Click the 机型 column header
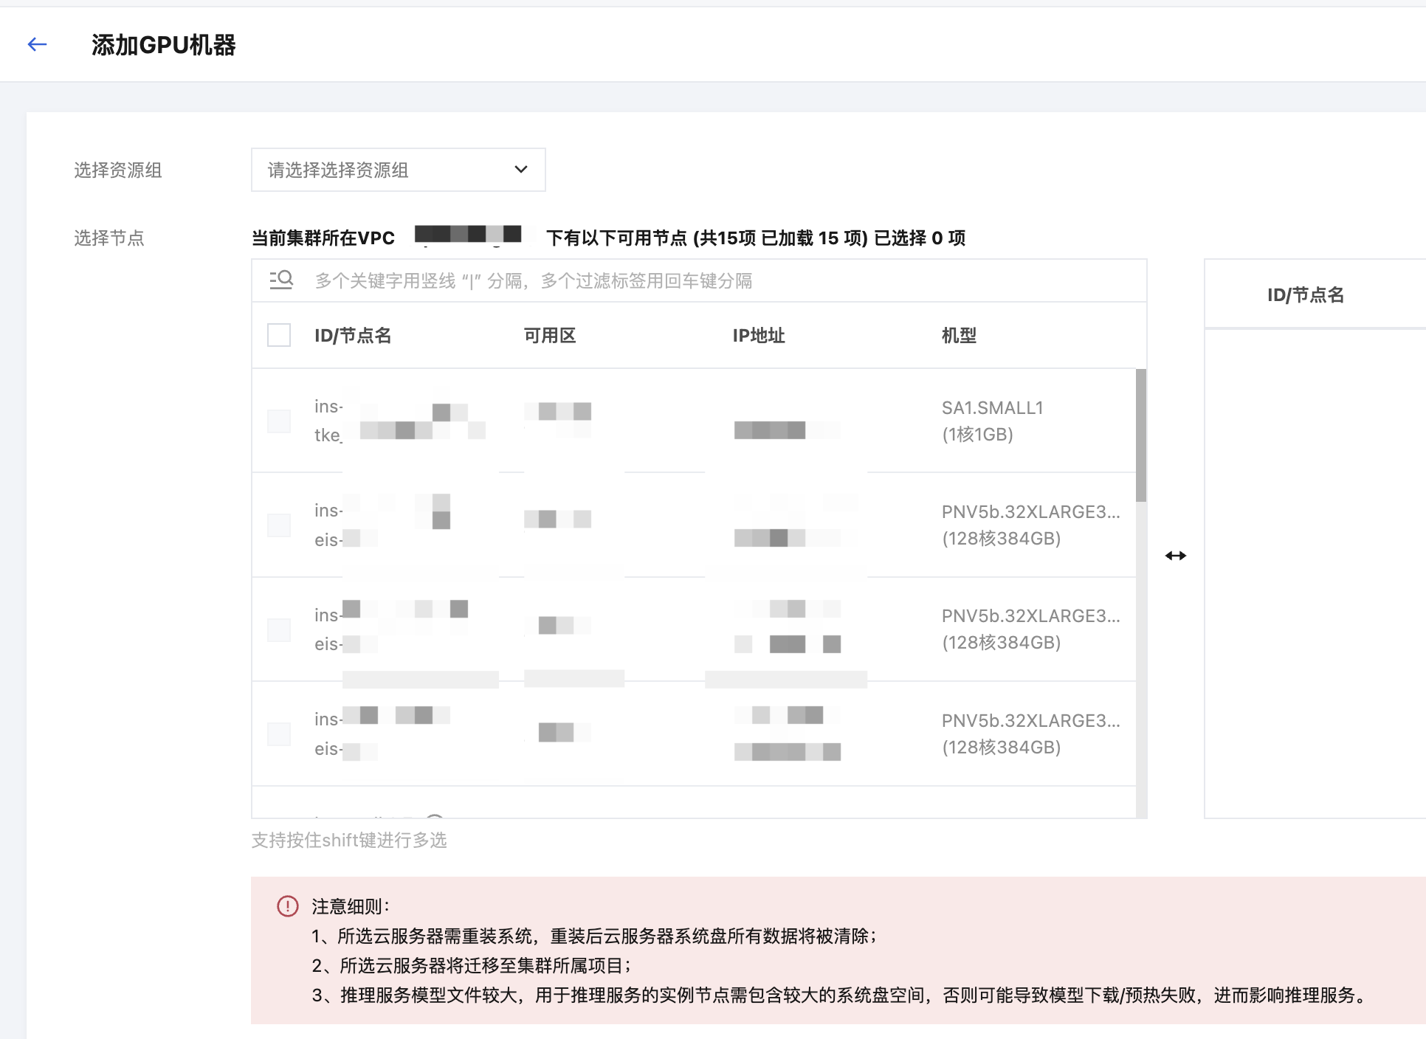 pos(958,336)
